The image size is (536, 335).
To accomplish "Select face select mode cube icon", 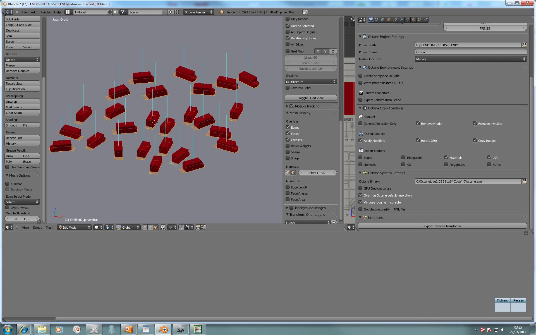I will click(156, 228).
